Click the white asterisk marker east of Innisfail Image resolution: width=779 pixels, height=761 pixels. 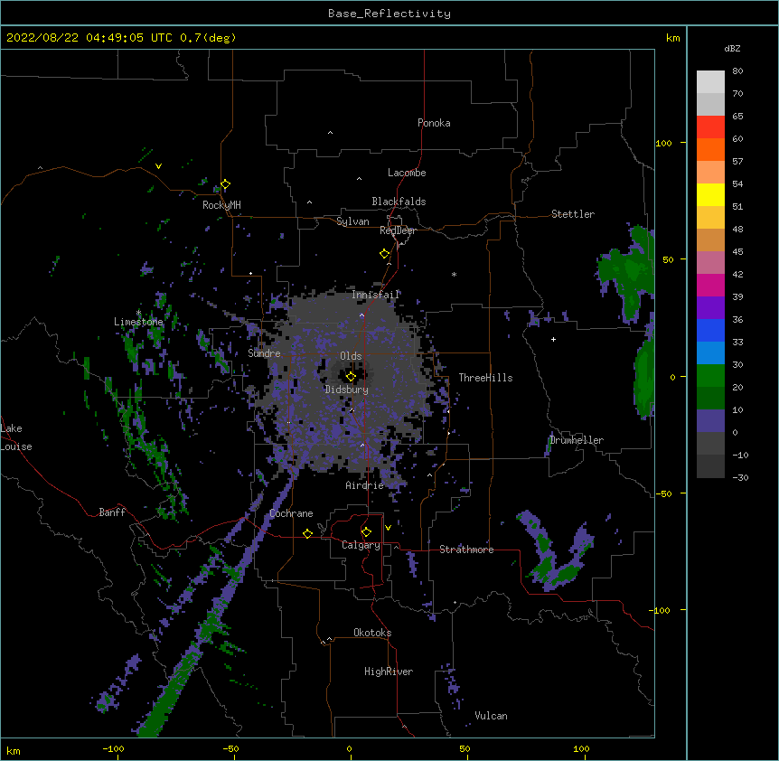click(x=454, y=274)
